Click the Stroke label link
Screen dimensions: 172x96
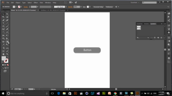point(26,7)
